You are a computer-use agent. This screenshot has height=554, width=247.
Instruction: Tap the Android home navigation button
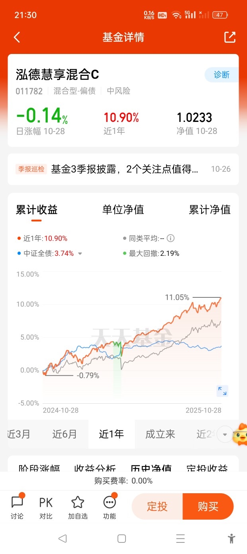point(122,538)
